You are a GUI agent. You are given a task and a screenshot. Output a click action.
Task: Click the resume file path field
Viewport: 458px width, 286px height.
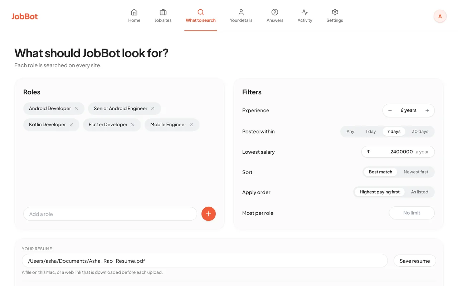pyautogui.click(x=205, y=261)
